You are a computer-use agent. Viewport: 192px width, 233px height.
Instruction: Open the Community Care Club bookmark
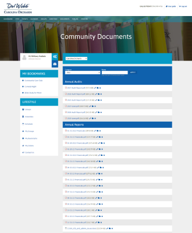click(x=33, y=81)
